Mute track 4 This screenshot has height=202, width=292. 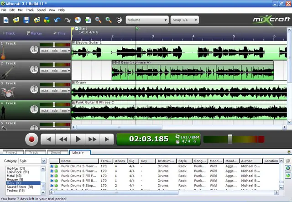coord(45,110)
